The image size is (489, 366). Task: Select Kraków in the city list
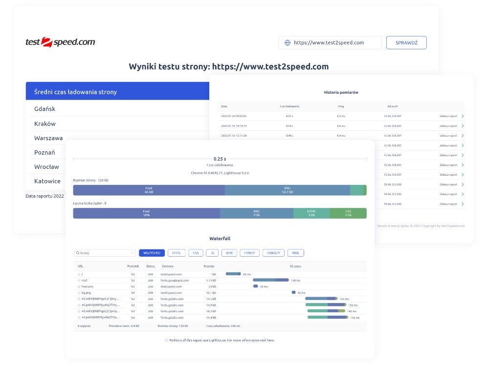pos(45,123)
